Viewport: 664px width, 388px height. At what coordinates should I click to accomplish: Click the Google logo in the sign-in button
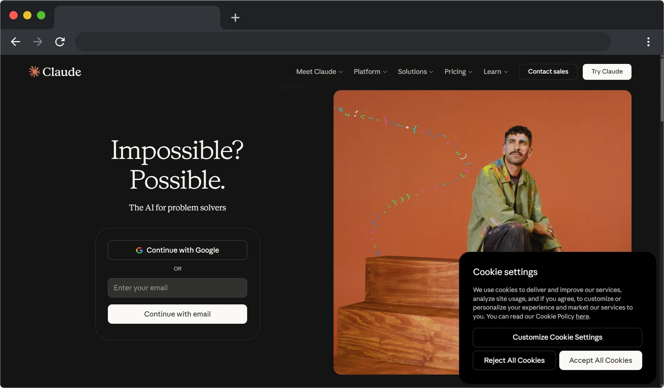[139, 250]
